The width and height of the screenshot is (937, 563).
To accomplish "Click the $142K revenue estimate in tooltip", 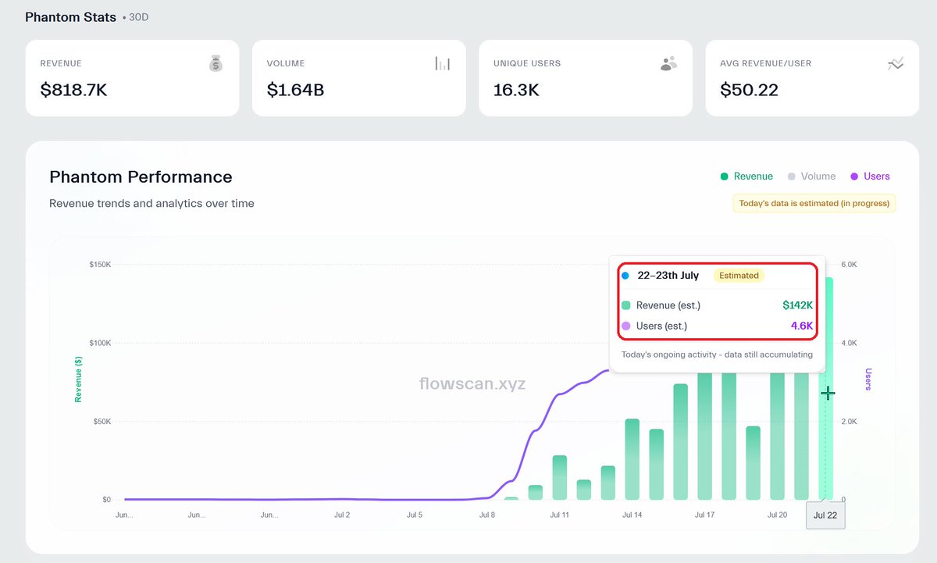I will [798, 305].
